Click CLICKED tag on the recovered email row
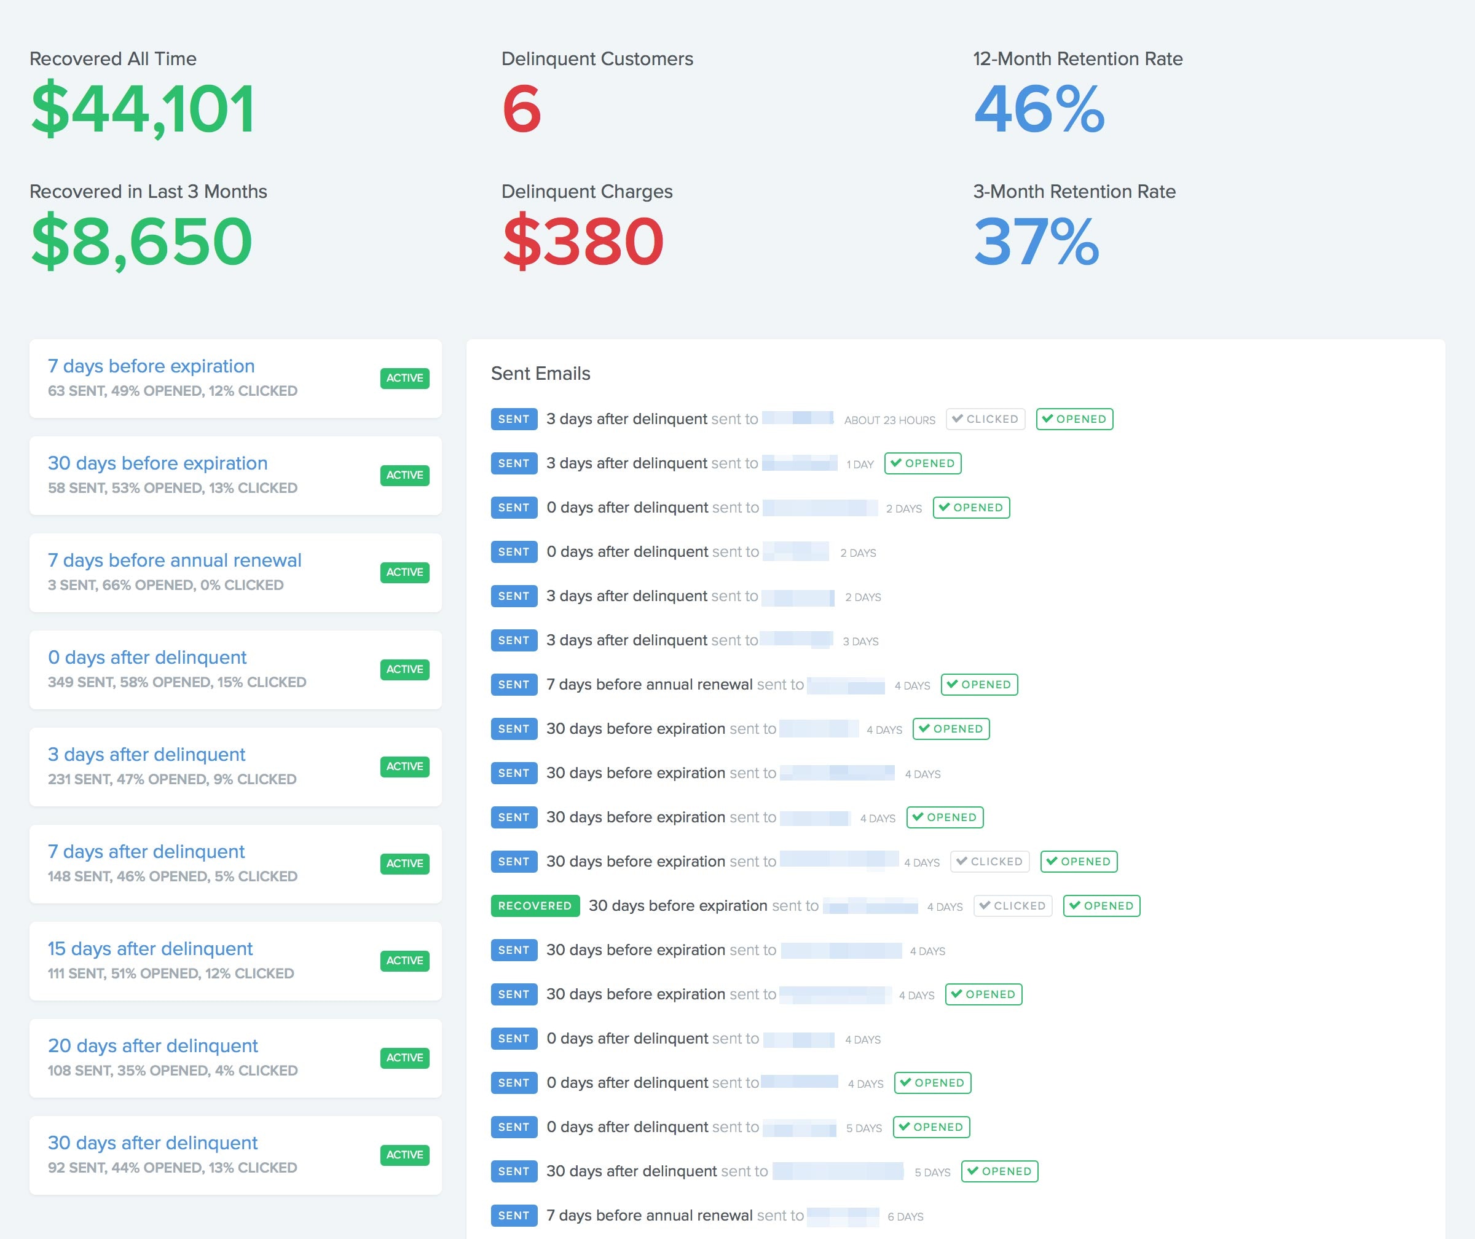Screen dimensions: 1475x1239 (1012, 905)
